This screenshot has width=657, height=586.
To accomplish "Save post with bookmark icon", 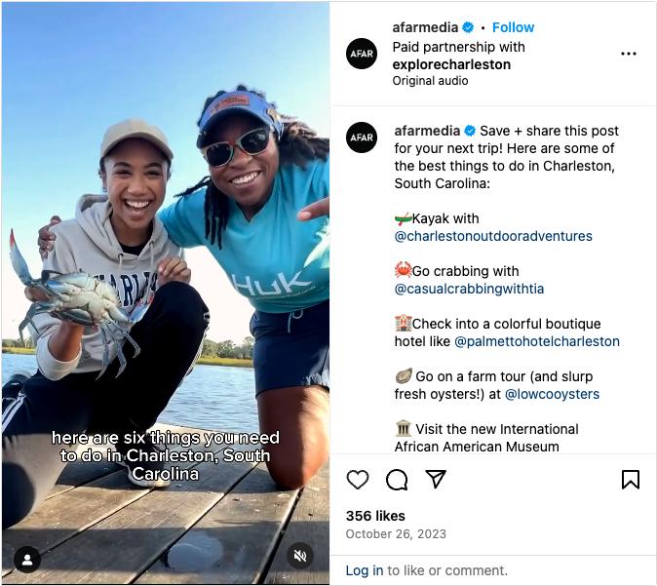I will click(x=630, y=480).
